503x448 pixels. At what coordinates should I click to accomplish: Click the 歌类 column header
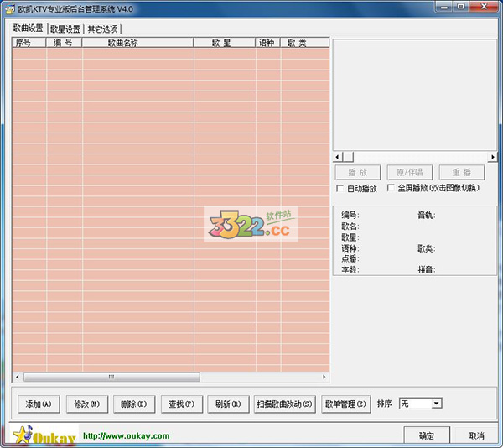(x=305, y=43)
